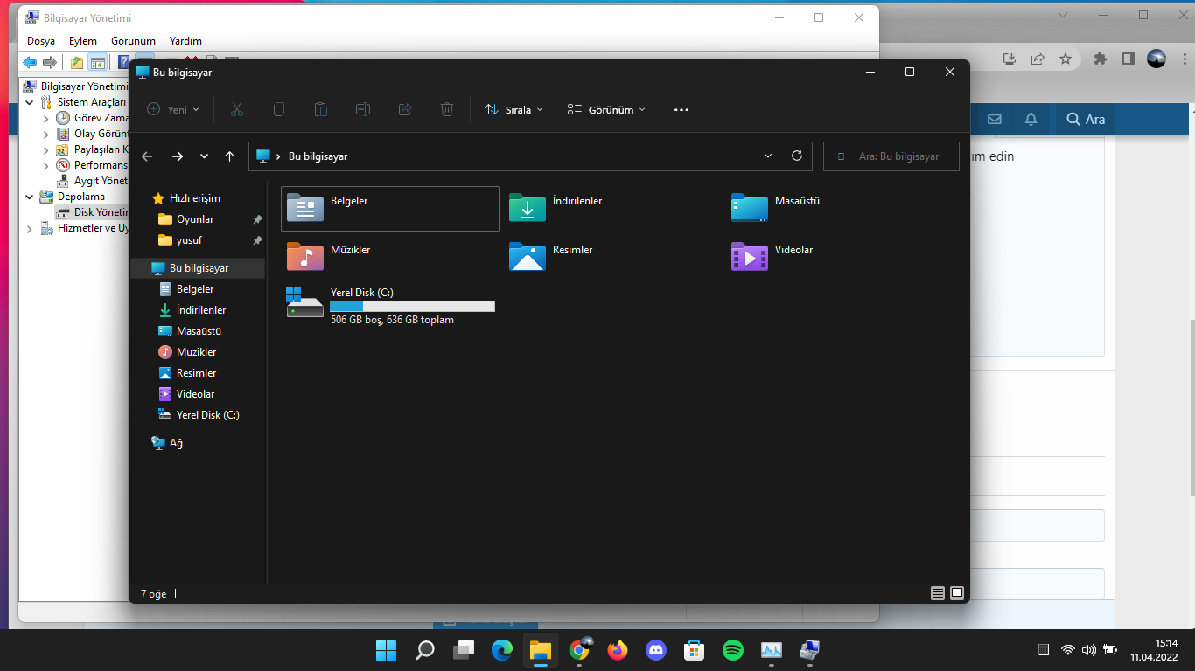Click the 'Ara: Bu bilgisayar' search box
The width and height of the screenshot is (1195, 671).
[x=891, y=156]
